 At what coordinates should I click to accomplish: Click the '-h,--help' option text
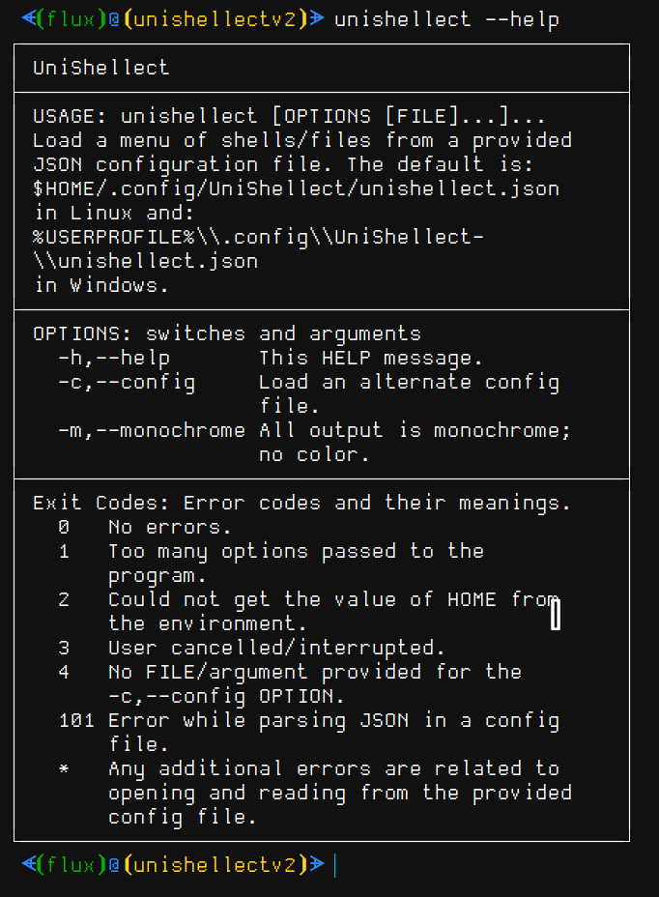(114, 358)
